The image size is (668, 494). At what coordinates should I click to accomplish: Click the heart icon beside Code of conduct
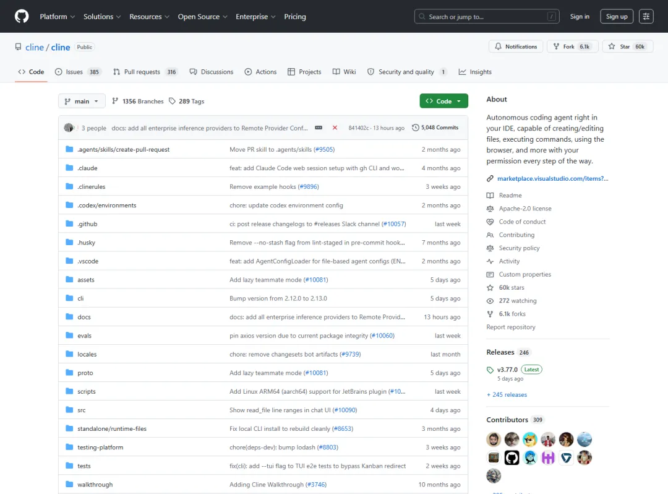pos(490,222)
